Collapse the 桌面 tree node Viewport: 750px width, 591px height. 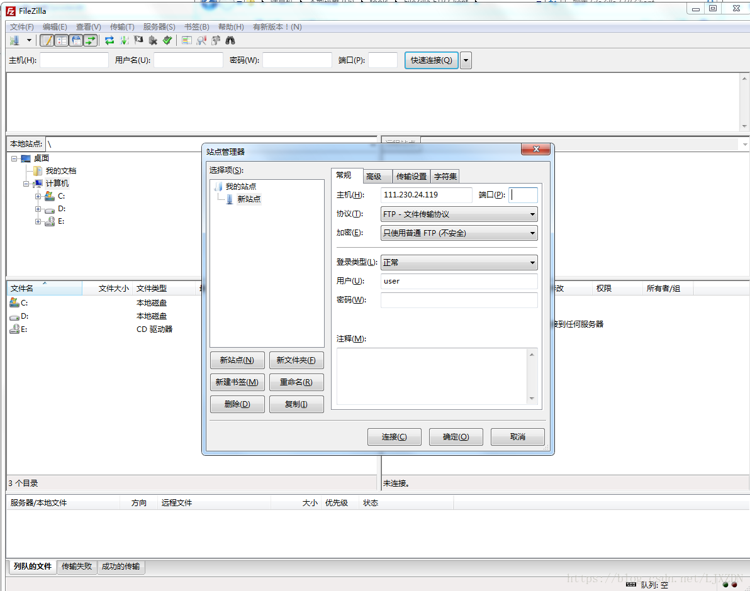pyautogui.click(x=14, y=158)
